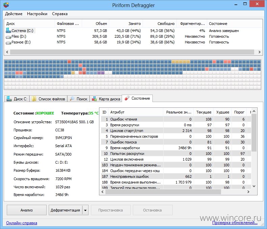The width and height of the screenshot is (267, 229).
Task: Sort SMART table by ID column
Action: point(104,112)
